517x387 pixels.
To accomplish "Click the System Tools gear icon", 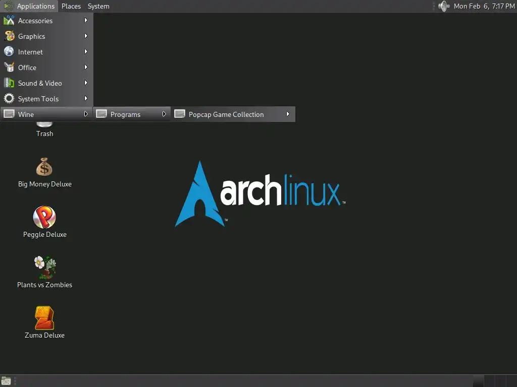I will pyautogui.click(x=9, y=98).
